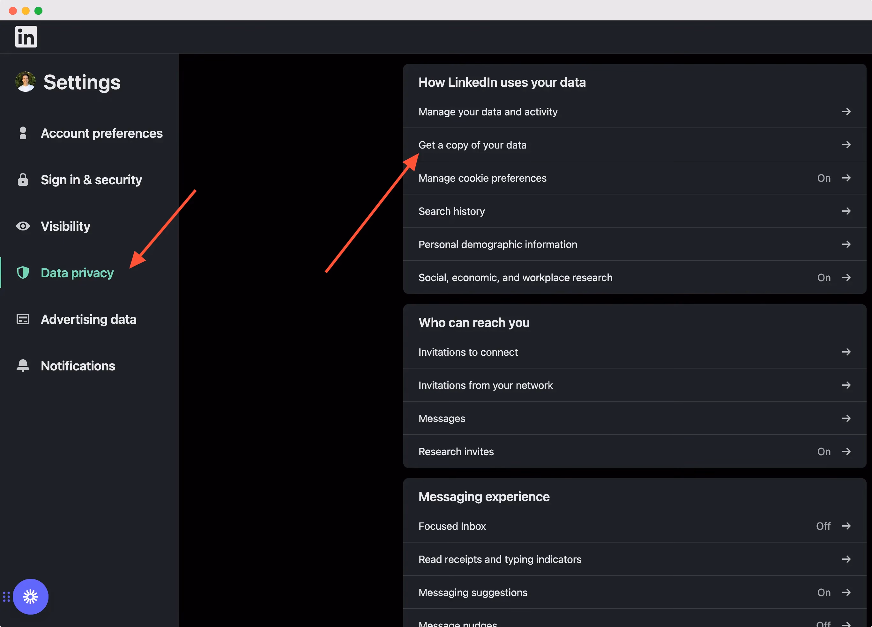Click the Settings page heading
The image size is (872, 627).
pos(82,82)
